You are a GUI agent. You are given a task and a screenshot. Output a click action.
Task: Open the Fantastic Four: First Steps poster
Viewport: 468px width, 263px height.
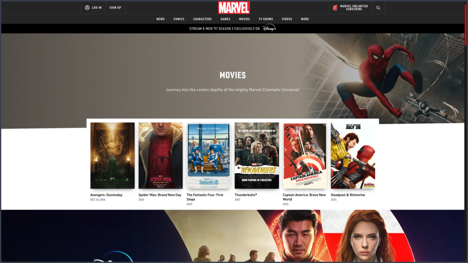click(209, 155)
